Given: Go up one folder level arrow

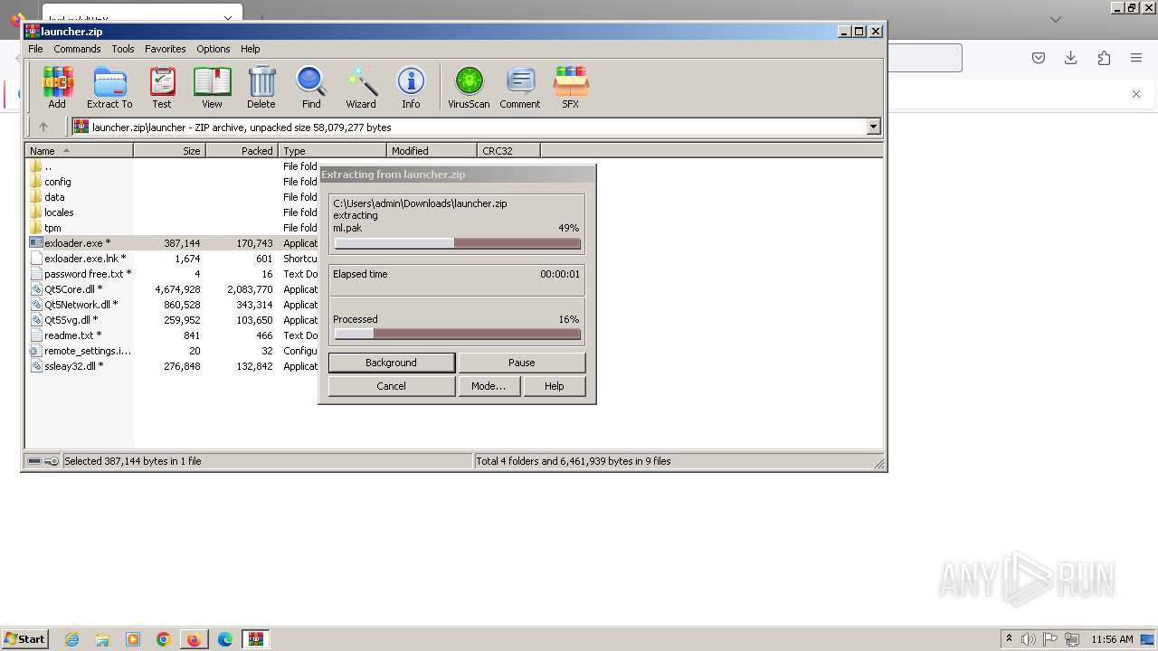Looking at the screenshot, I should 43,127.
